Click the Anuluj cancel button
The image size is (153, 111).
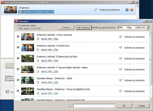point(142,106)
